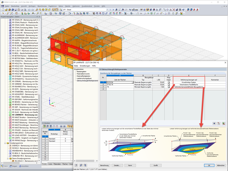Click the Norm button
228x171 pixels.
130,166
